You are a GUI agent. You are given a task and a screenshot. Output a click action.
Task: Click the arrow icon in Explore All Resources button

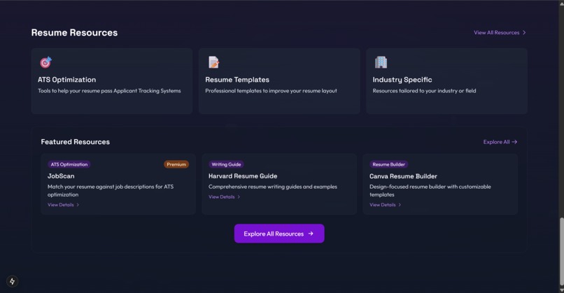[x=311, y=234]
